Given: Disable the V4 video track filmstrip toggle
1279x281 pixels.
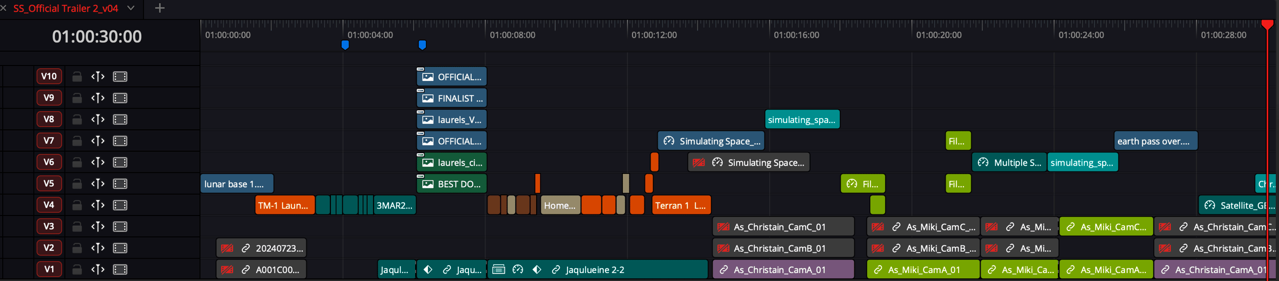Looking at the screenshot, I should click(120, 205).
